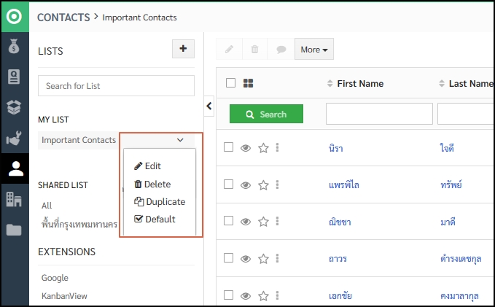
Task: Click the First Name filter field
Action: [379, 114]
